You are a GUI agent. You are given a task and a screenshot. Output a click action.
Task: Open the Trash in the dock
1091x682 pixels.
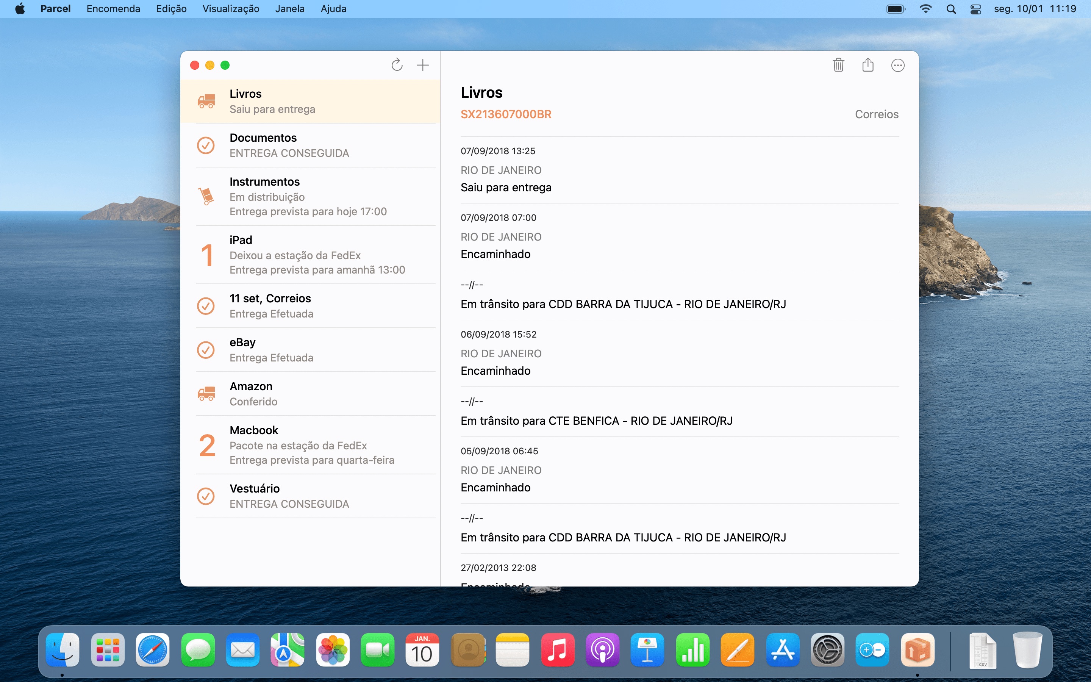pos(1027,650)
